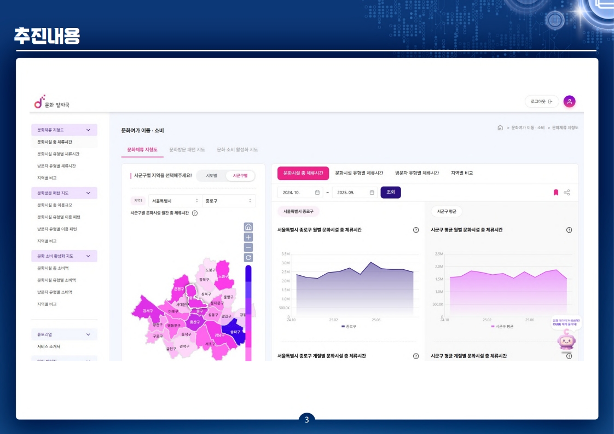This screenshot has height=434, width=614.
Task: Click the 조회 search button
Action: point(391,192)
